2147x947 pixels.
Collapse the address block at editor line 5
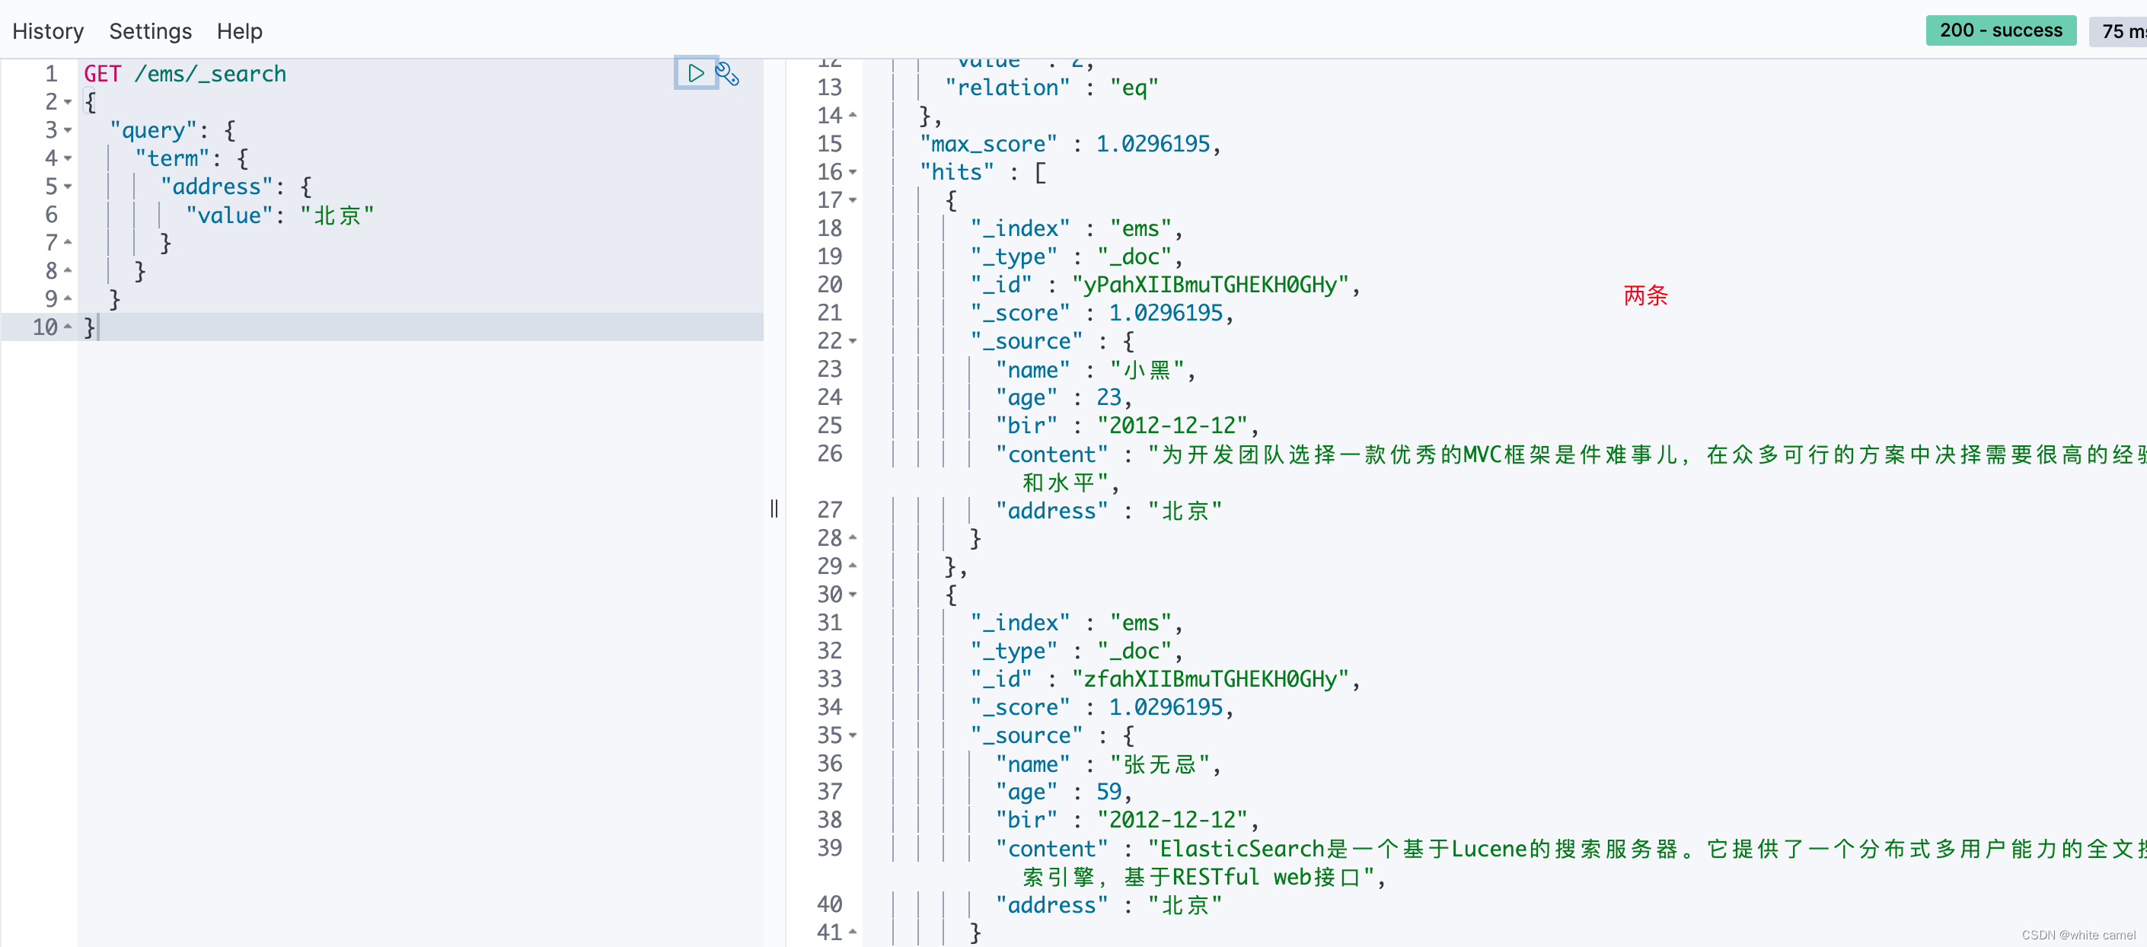click(x=69, y=187)
